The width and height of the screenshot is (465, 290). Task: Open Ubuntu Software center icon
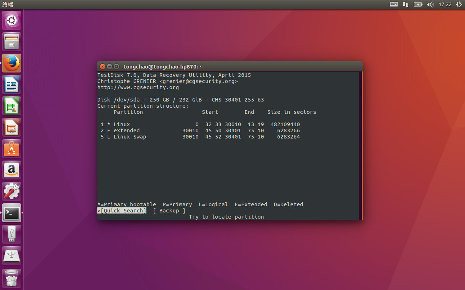[x=12, y=149]
